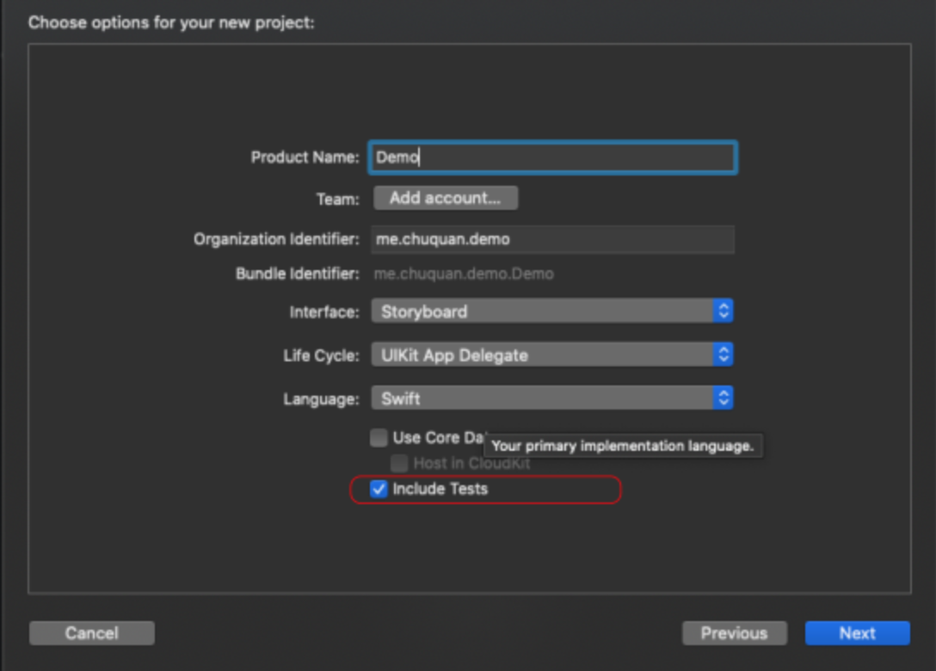Open the UIKit App Delegate dropdown
Screen dimensions: 936x671
click(542, 354)
